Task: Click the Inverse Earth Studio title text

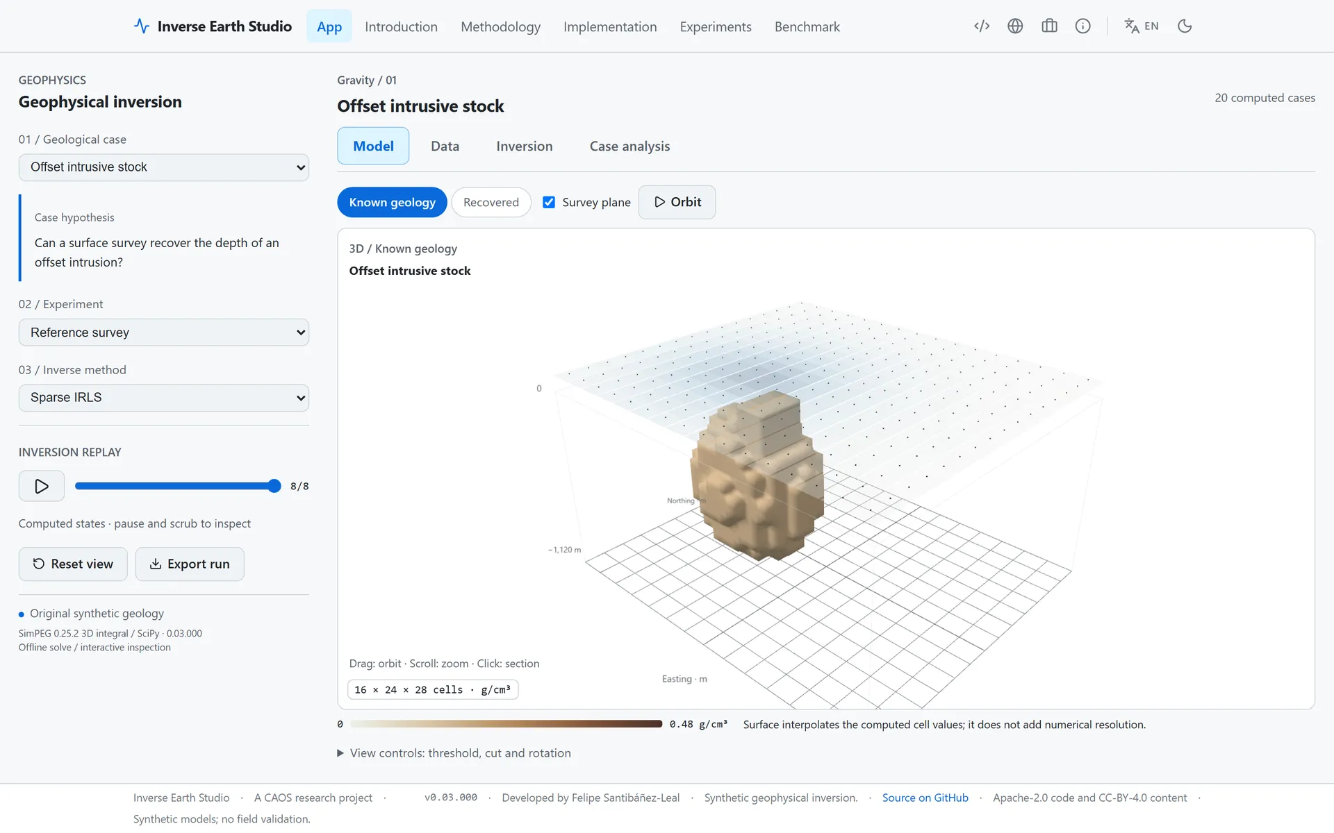Action: (x=224, y=26)
